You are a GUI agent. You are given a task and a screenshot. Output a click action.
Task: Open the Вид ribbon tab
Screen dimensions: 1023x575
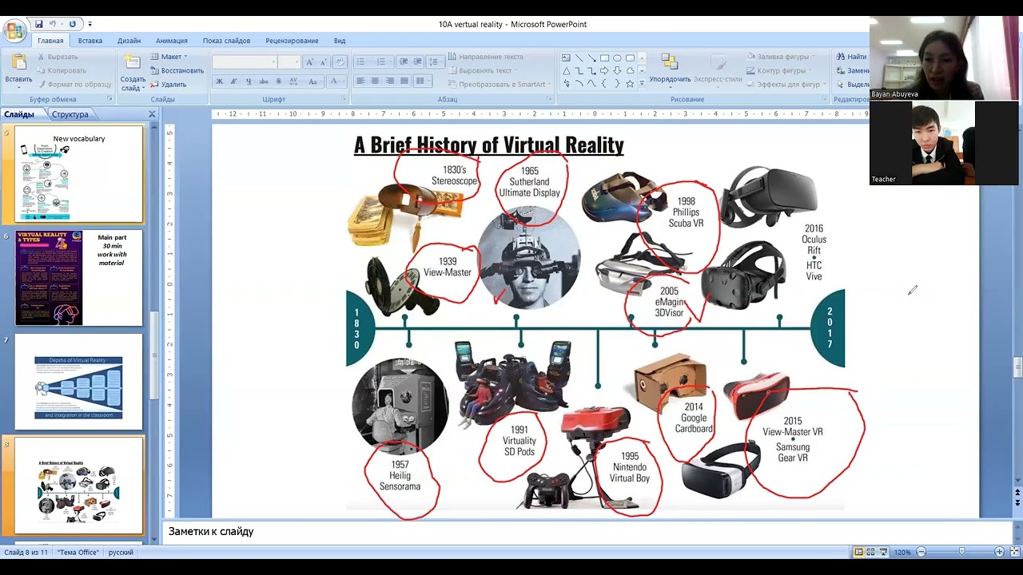click(340, 41)
